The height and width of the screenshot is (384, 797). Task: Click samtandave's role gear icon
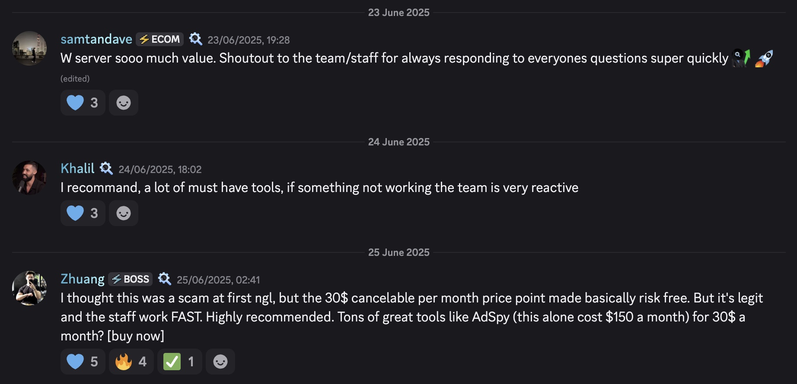196,39
